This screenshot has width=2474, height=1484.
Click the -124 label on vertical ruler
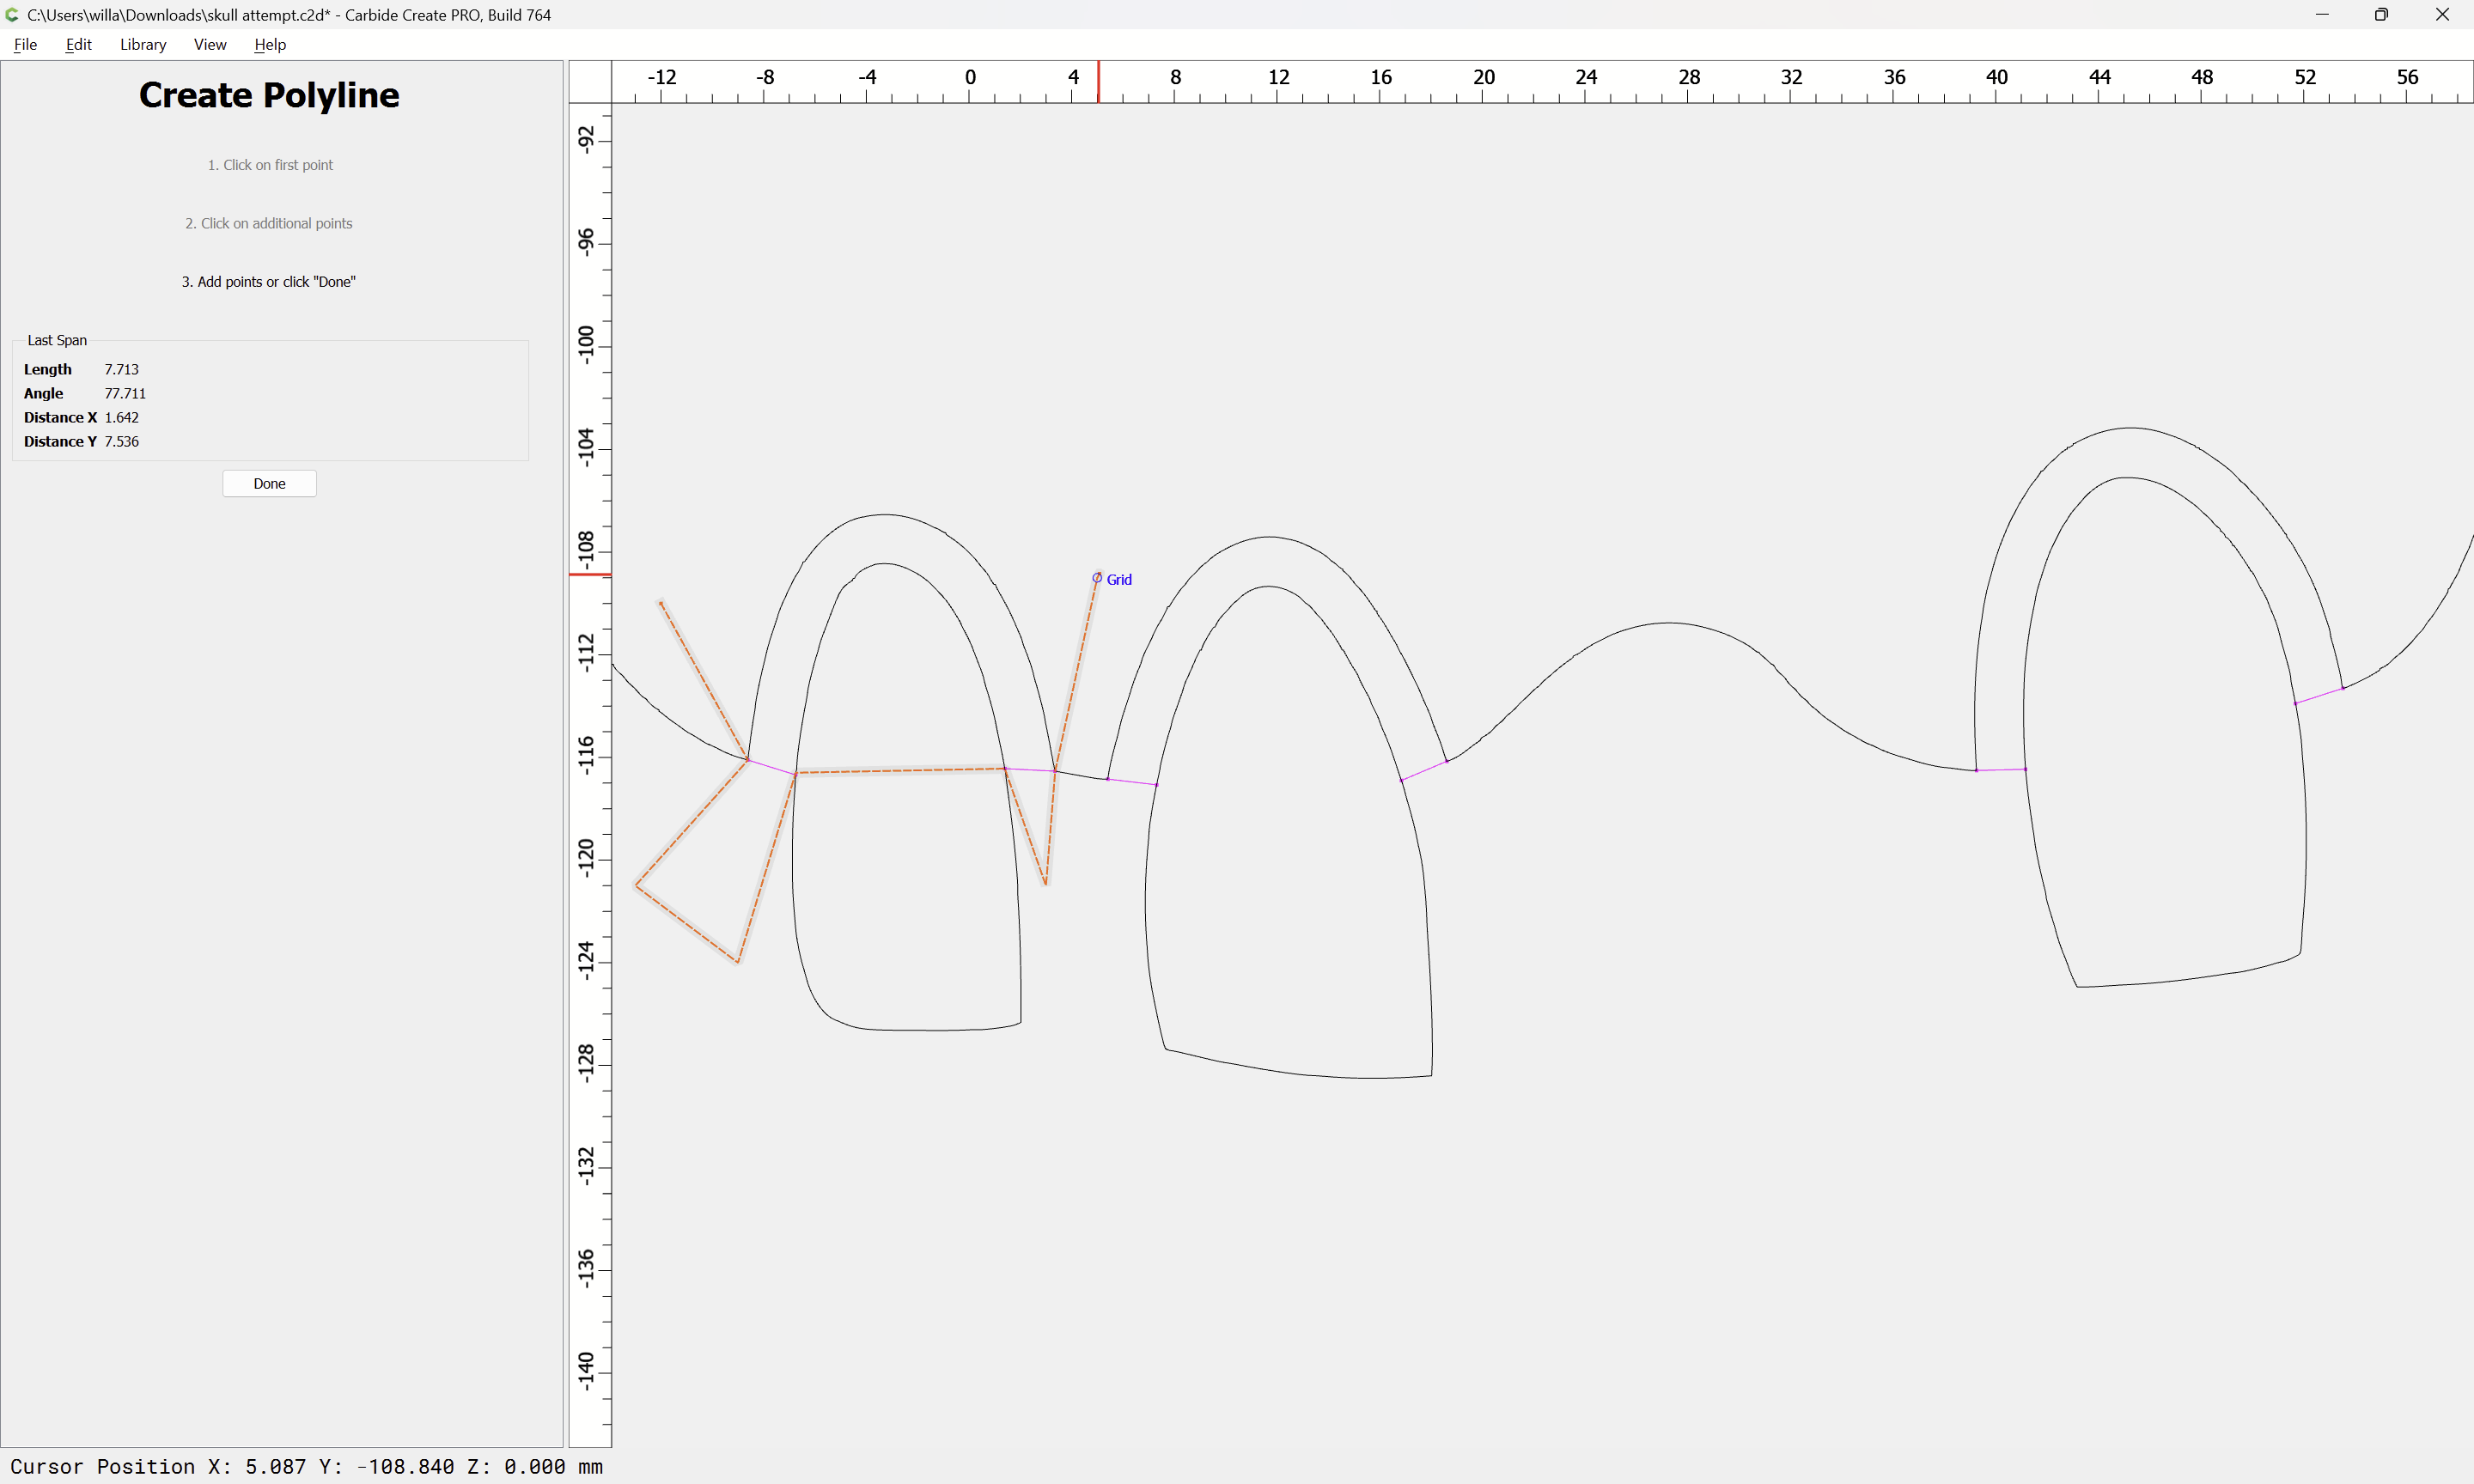pos(586,959)
